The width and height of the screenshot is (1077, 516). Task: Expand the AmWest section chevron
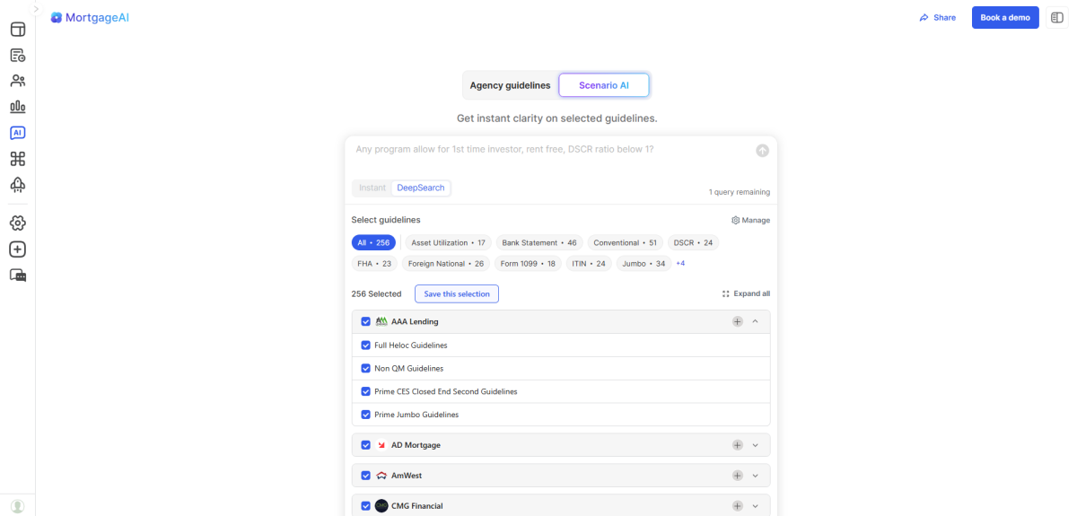755,476
